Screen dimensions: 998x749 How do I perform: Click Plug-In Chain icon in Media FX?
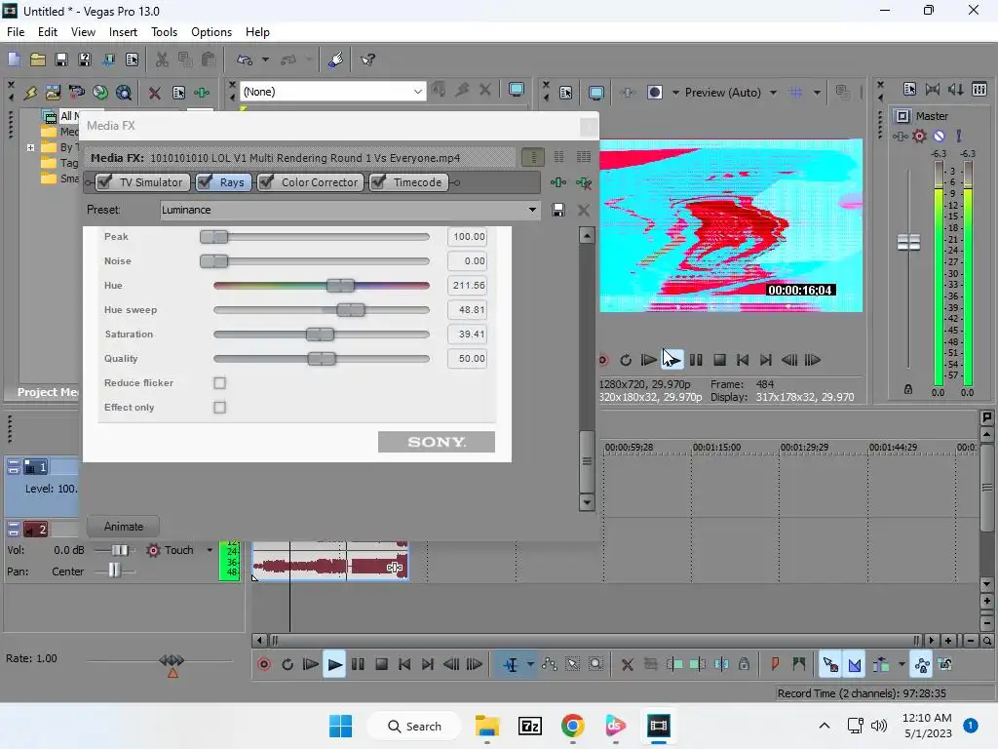[x=558, y=182]
